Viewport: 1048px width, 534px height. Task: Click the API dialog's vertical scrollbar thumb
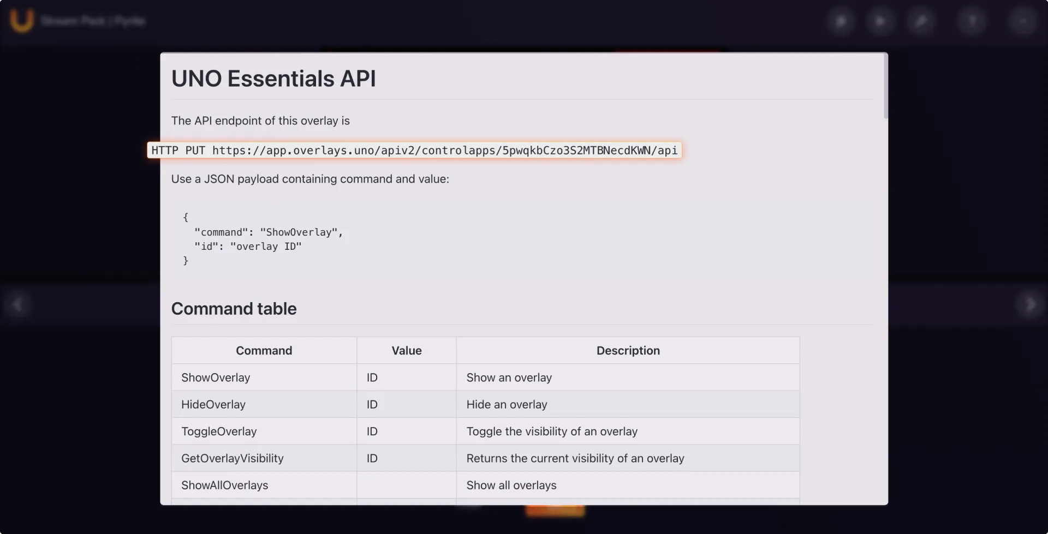pos(885,86)
